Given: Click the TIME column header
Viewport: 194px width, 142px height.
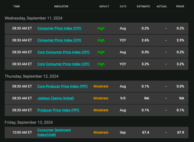Looking at the screenshot, I should [16, 6].
